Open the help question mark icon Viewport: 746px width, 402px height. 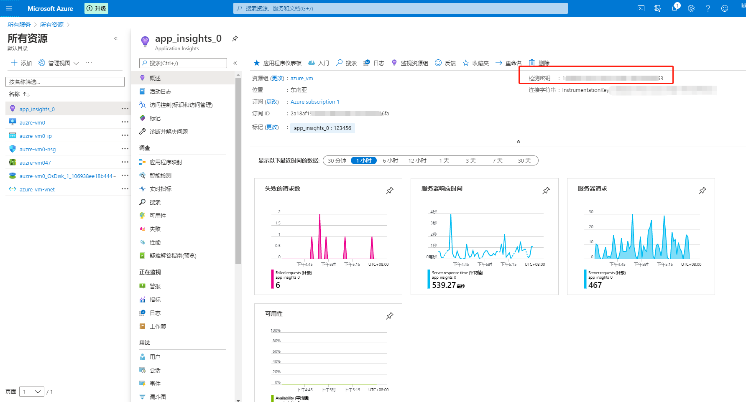tap(708, 8)
